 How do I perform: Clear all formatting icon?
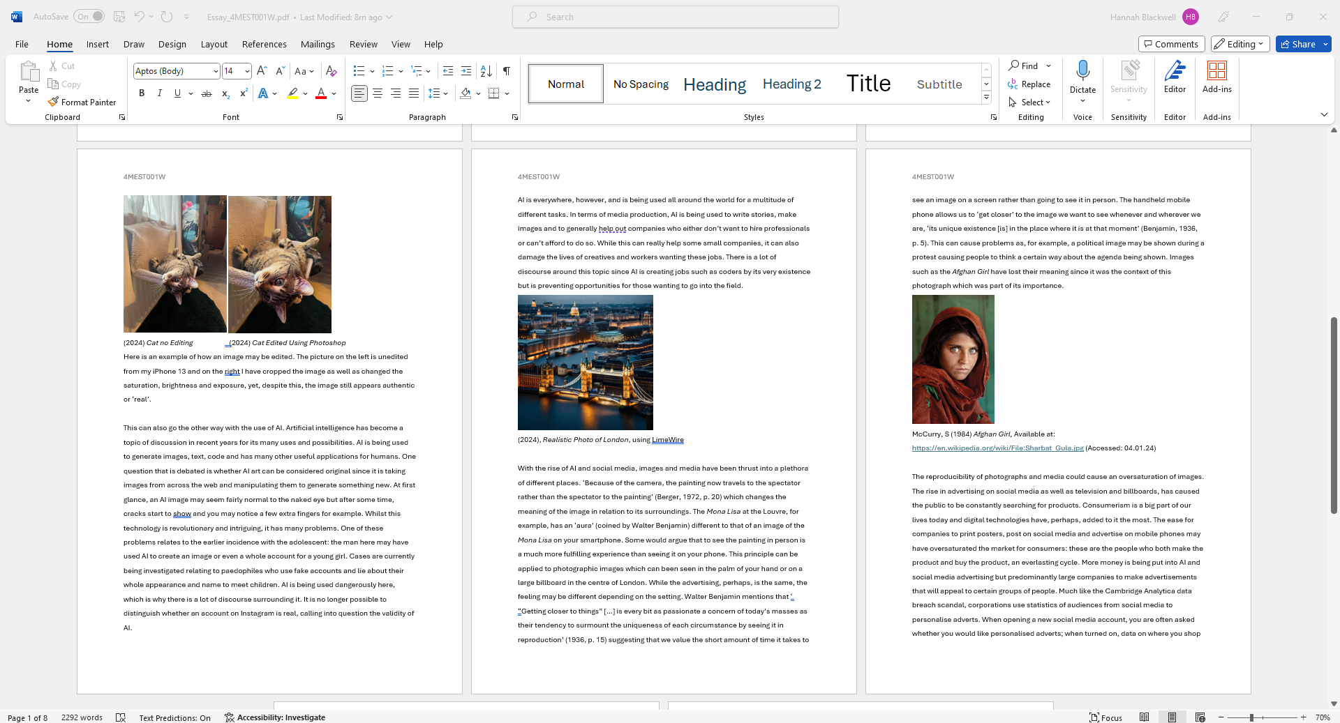click(332, 71)
